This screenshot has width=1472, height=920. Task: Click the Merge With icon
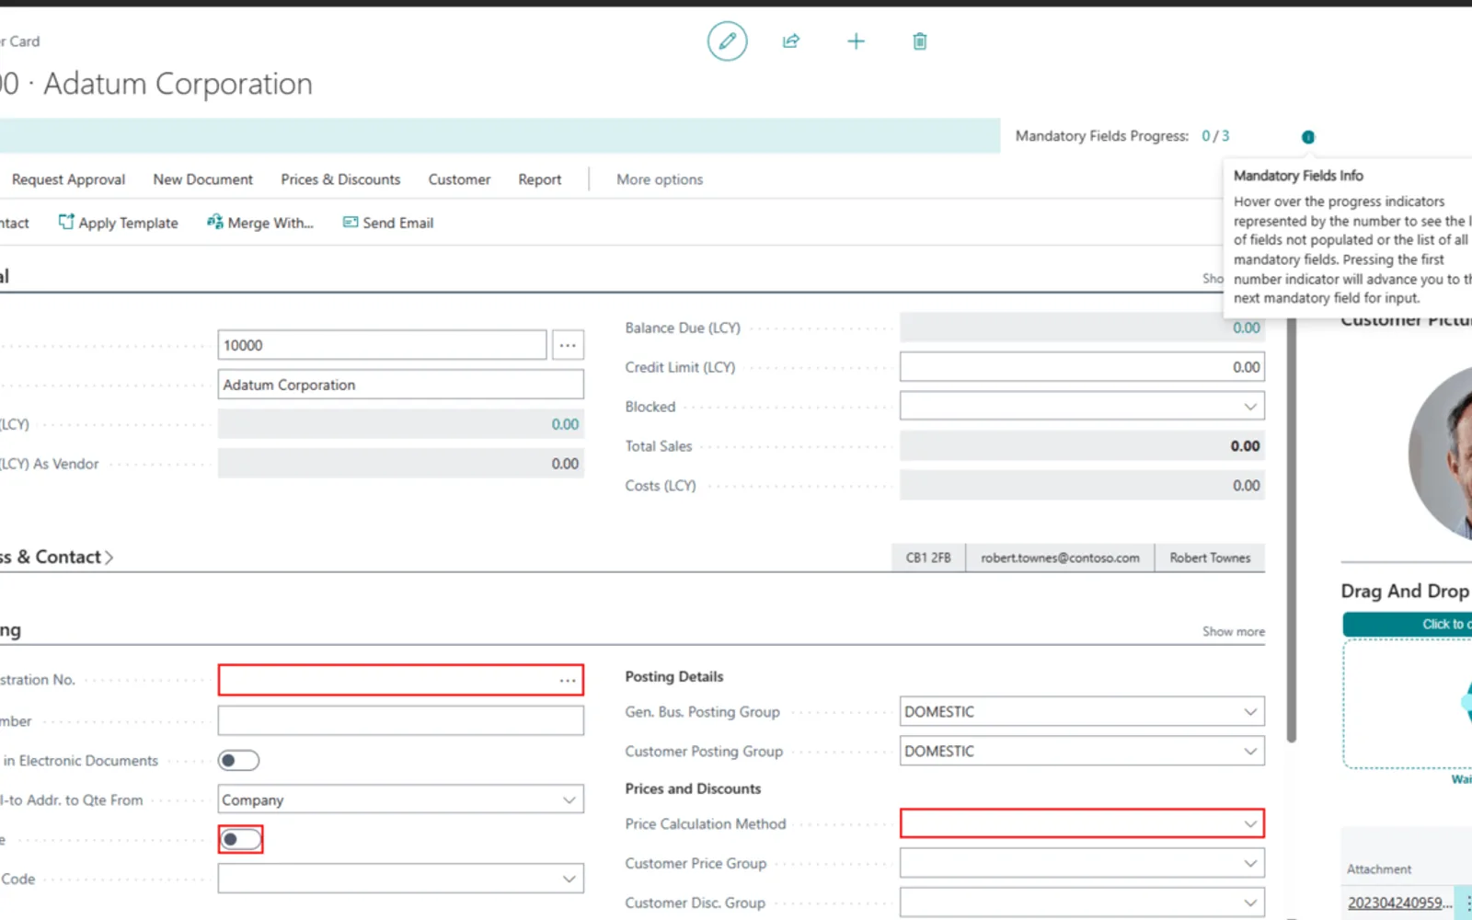(x=214, y=222)
